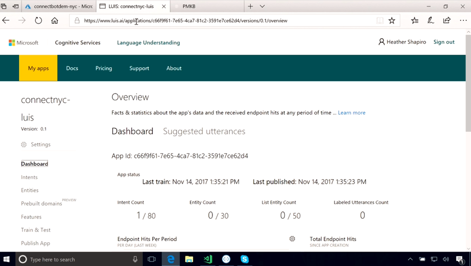
Task: Select Intents in the left sidebar
Action: [x=29, y=177]
